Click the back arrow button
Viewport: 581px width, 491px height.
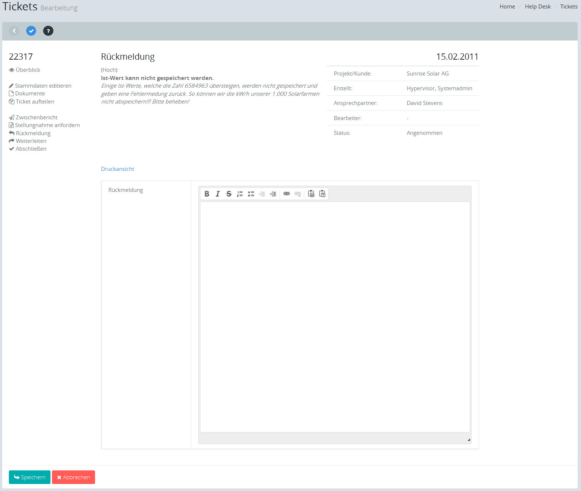pyautogui.click(x=14, y=31)
